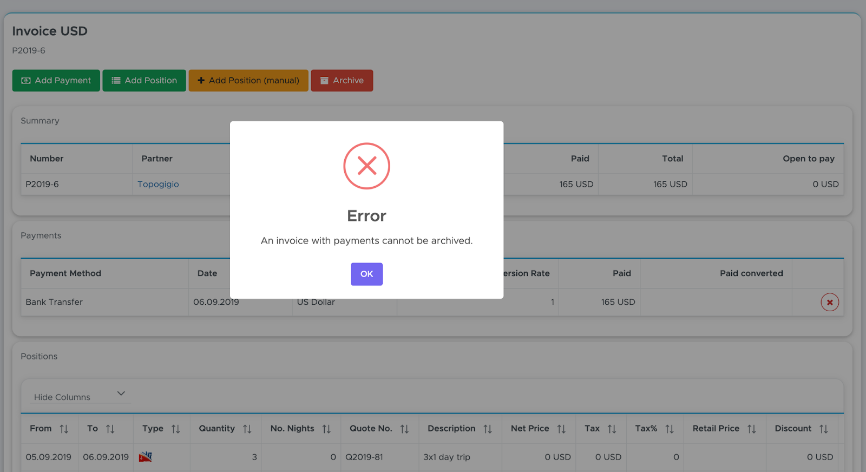
Task: Select the 0 USD open to pay value
Action: 825,184
